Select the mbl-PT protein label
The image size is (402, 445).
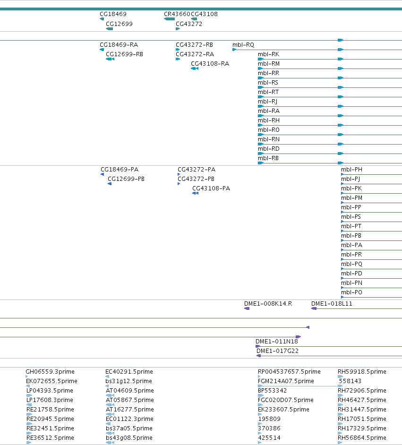(x=351, y=226)
